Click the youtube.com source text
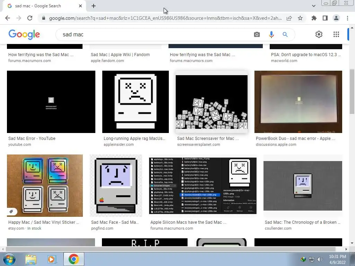Viewport: 355px width, 266px height. (20, 144)
